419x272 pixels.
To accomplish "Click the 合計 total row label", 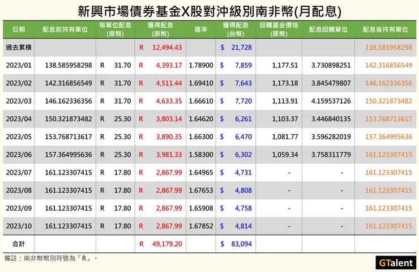I will click(x=19, y=244).
